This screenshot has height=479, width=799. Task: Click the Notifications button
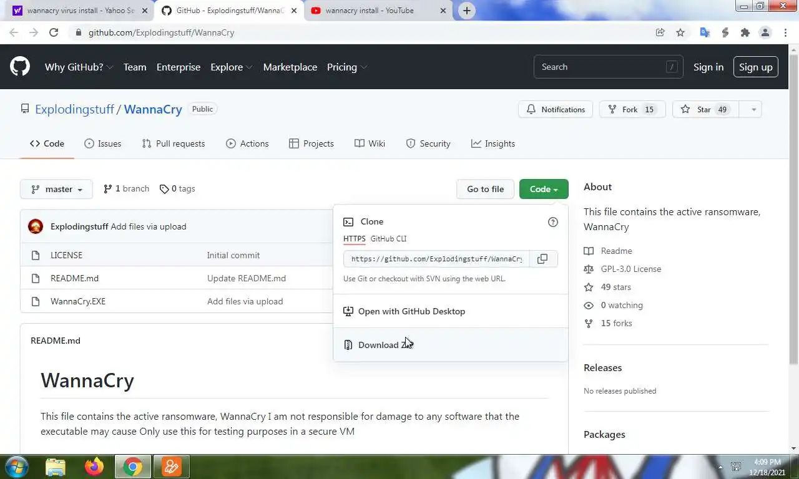pyautogui.click(x=556, y=109)
